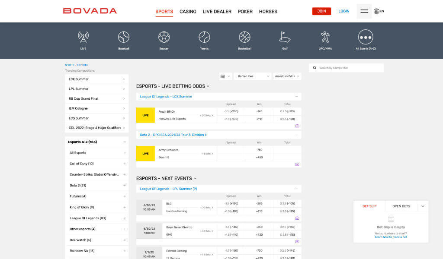Go to the Poker tab

245,12
